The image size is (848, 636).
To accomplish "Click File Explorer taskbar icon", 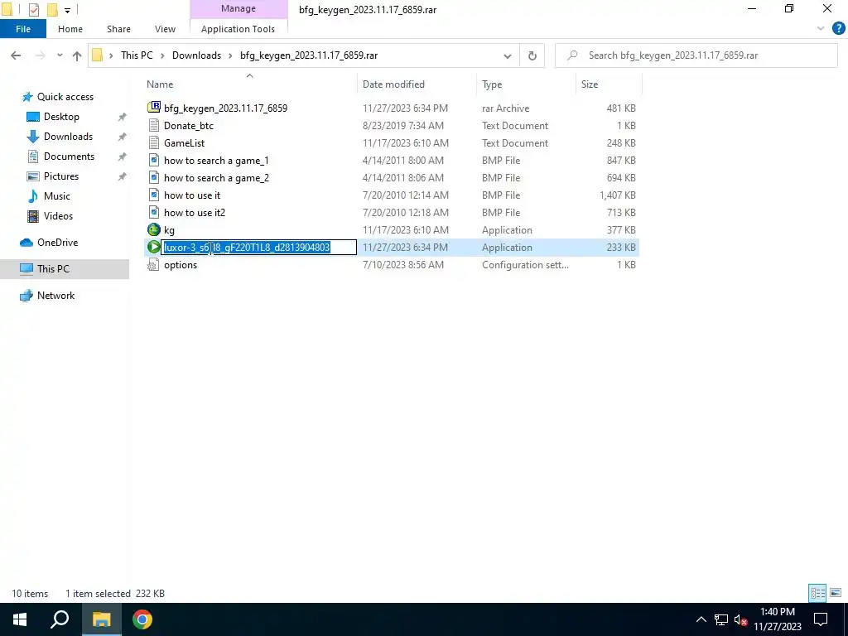I will point(101,619).
